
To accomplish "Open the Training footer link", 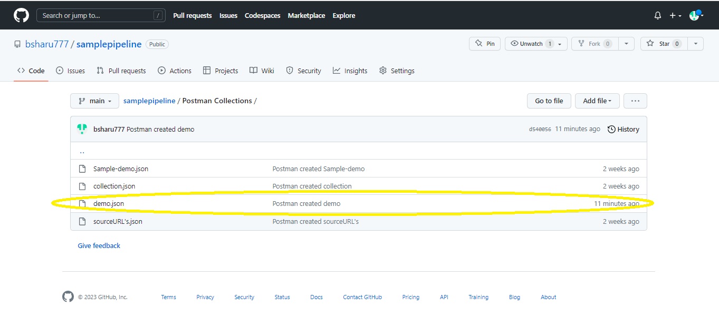I will click(478, 297).
